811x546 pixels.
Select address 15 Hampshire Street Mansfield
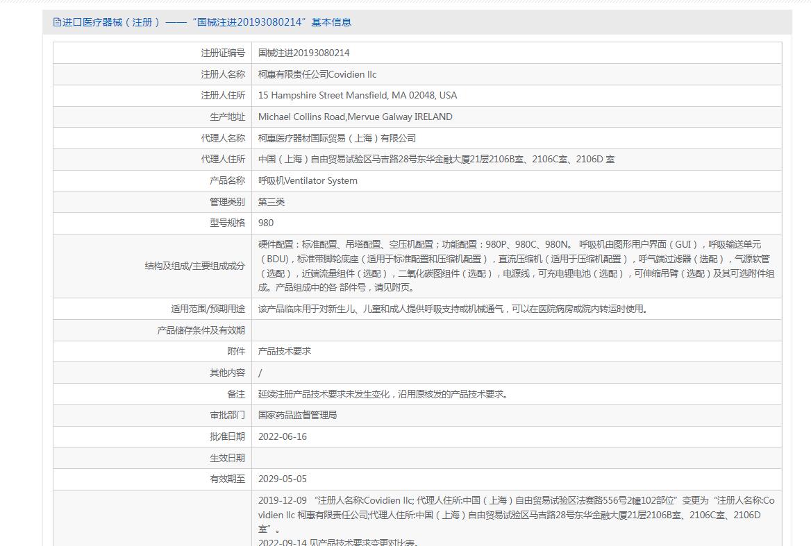(x=358, y=96)
